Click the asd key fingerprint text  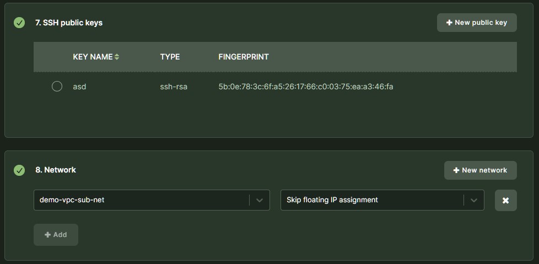(305, 87)
